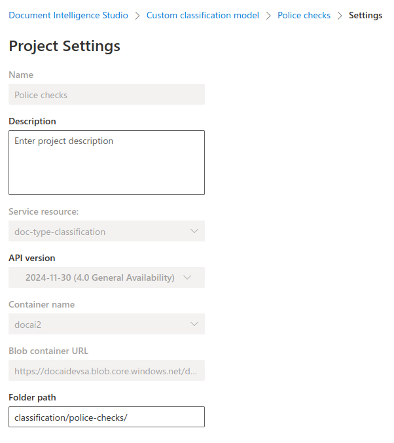
Task: Click the down arrow in the Service resource box
Action: point(194,231)
